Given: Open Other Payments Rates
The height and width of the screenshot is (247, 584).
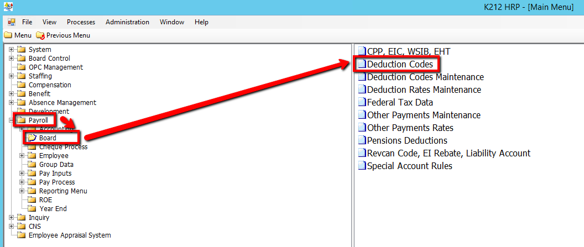Looking at the screenshot, I should 410,128.
